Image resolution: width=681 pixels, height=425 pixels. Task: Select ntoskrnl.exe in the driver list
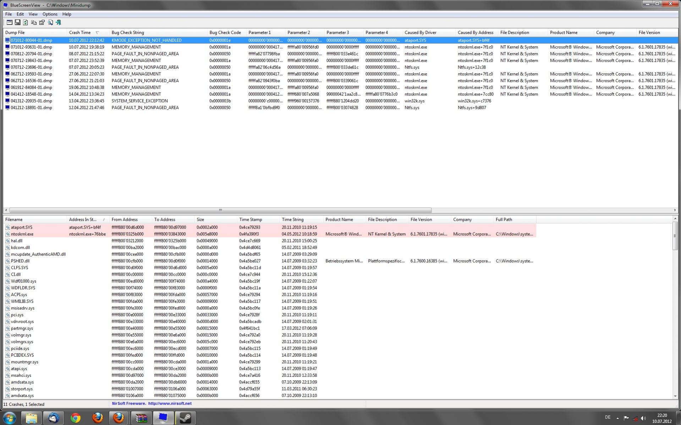pos(270,234)
